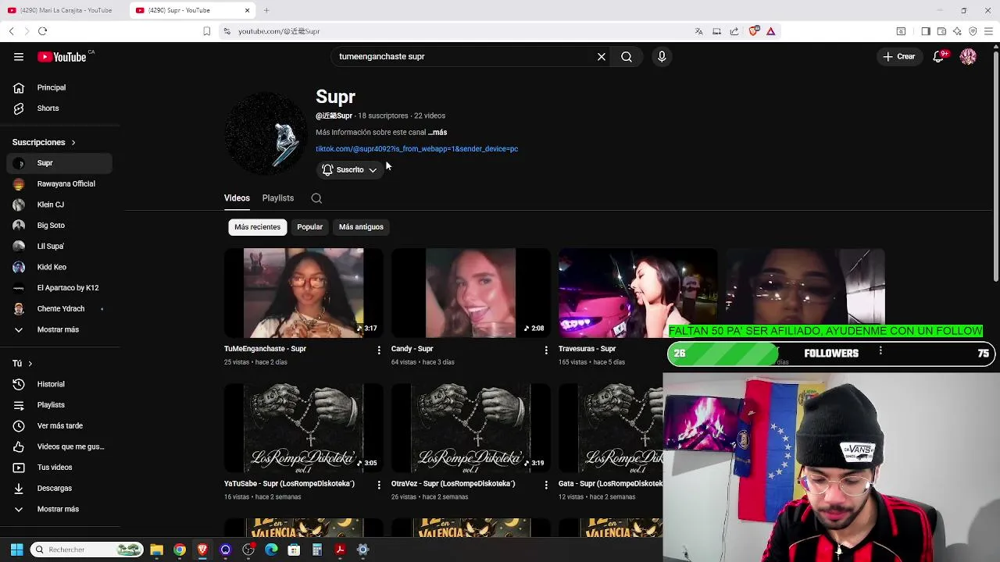Search within the channel magnifier icon
Image resolution: width=1000 pixels, height=562 pixels.
click(x=316, y=198)
